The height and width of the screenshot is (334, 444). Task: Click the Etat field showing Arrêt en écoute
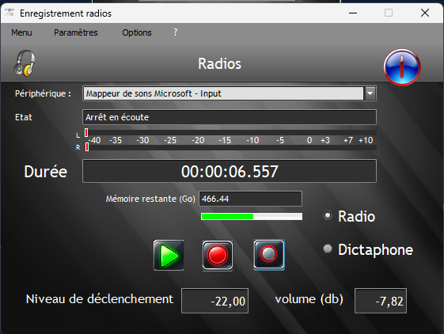pyautogui.click(x=230, y=117)
